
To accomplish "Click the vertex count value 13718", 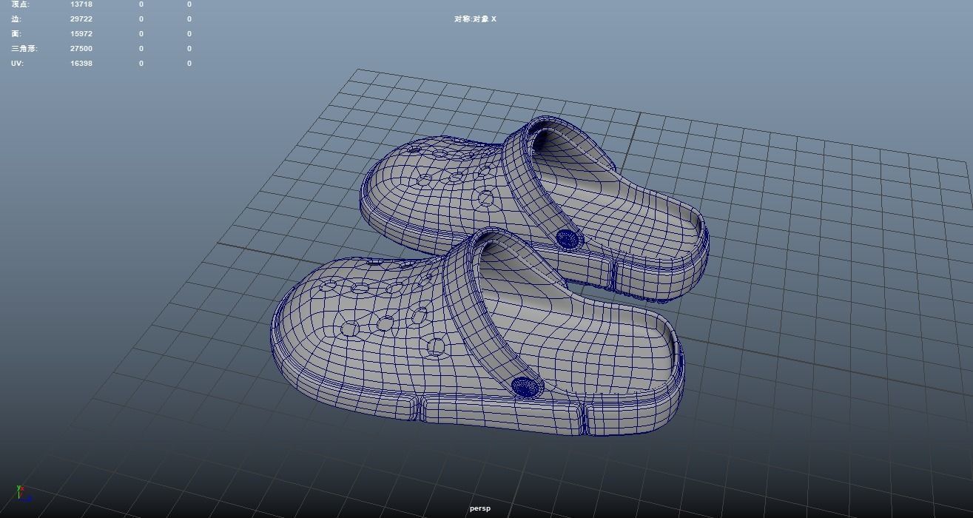I will pos(81,4).
